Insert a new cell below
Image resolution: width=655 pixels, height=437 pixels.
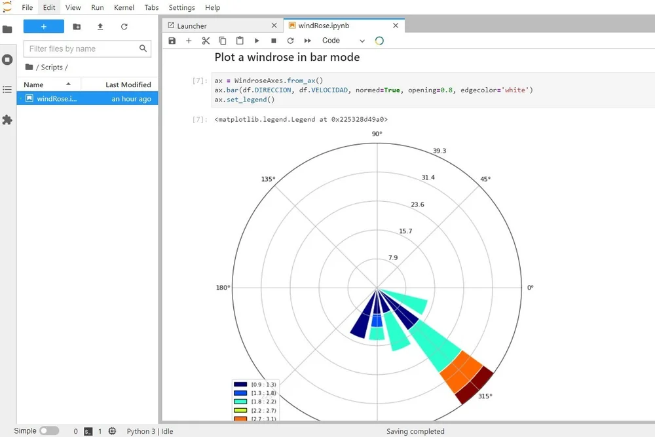(x=189, y=40)
